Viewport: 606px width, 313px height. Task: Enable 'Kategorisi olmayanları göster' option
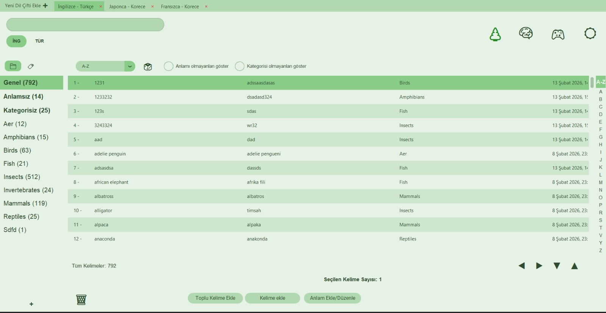point(239,66)
